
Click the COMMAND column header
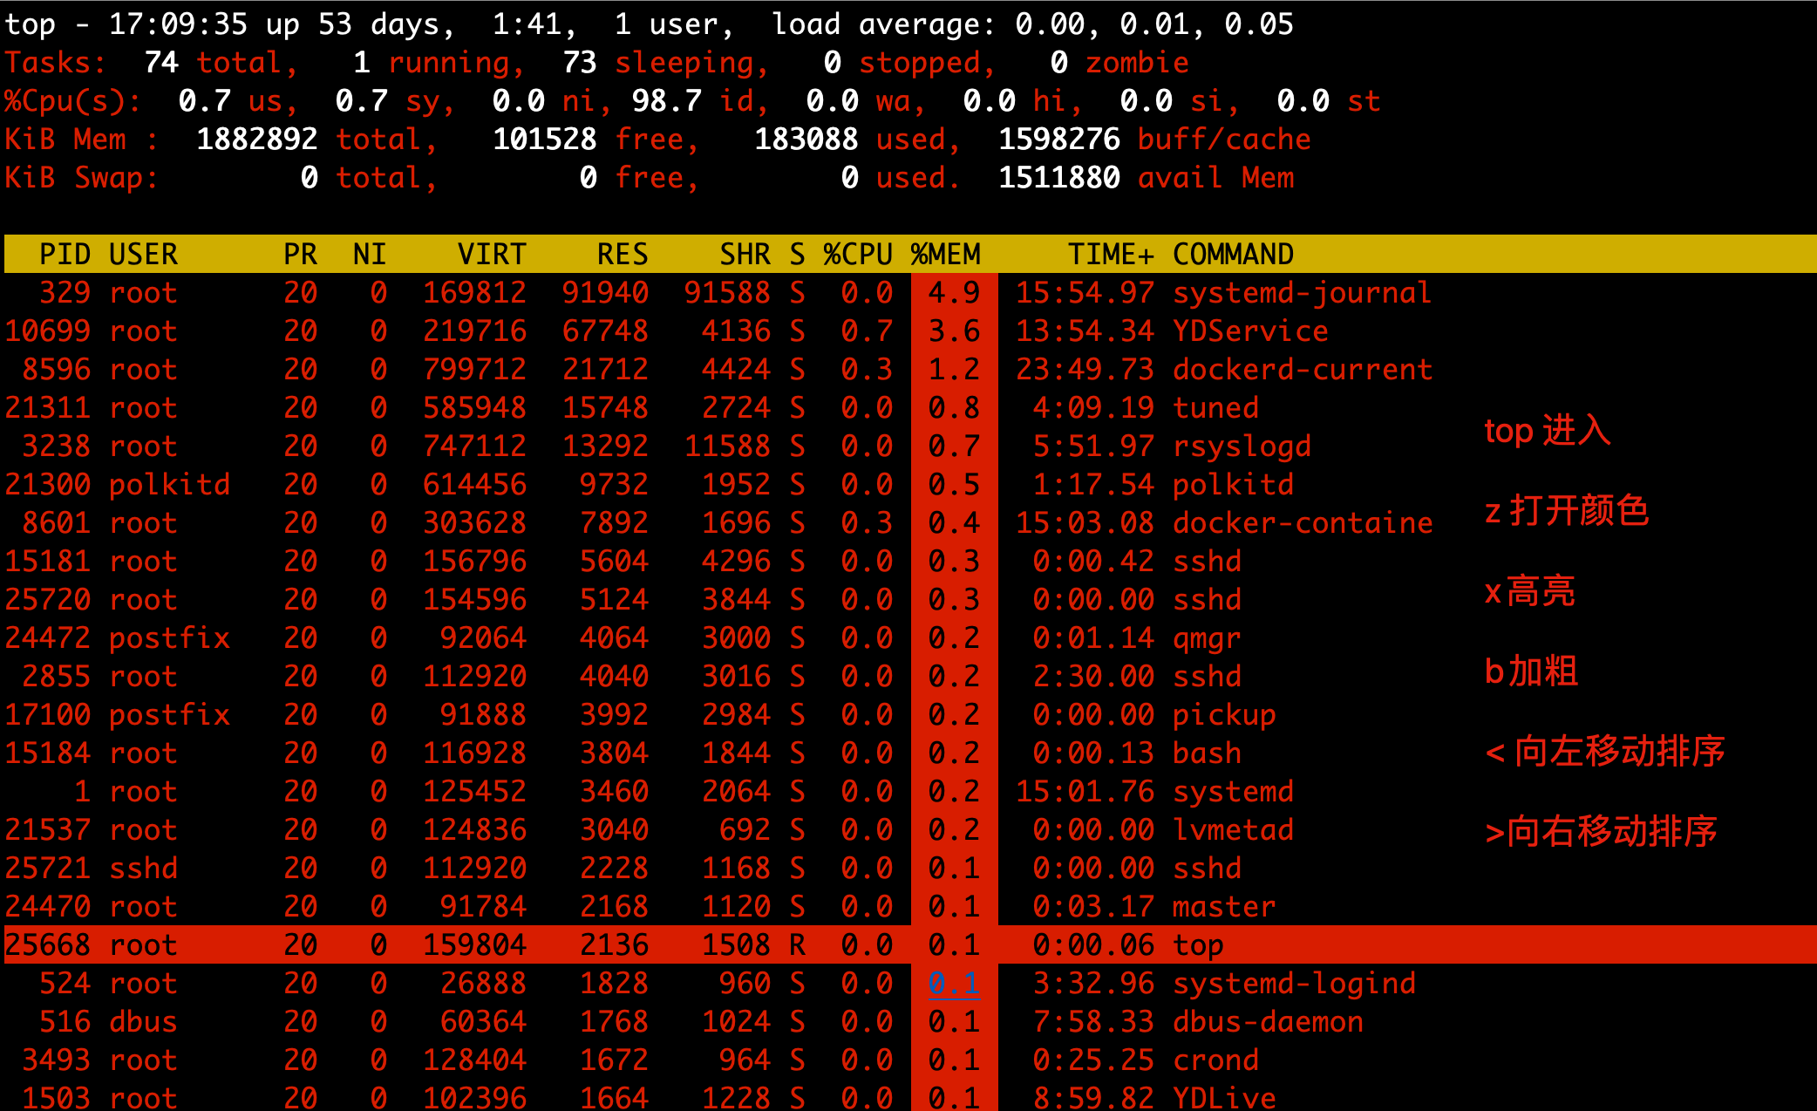(1233, 254)
